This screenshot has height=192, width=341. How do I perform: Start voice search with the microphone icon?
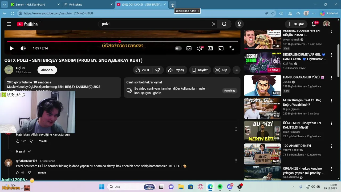tap(239, 24)
